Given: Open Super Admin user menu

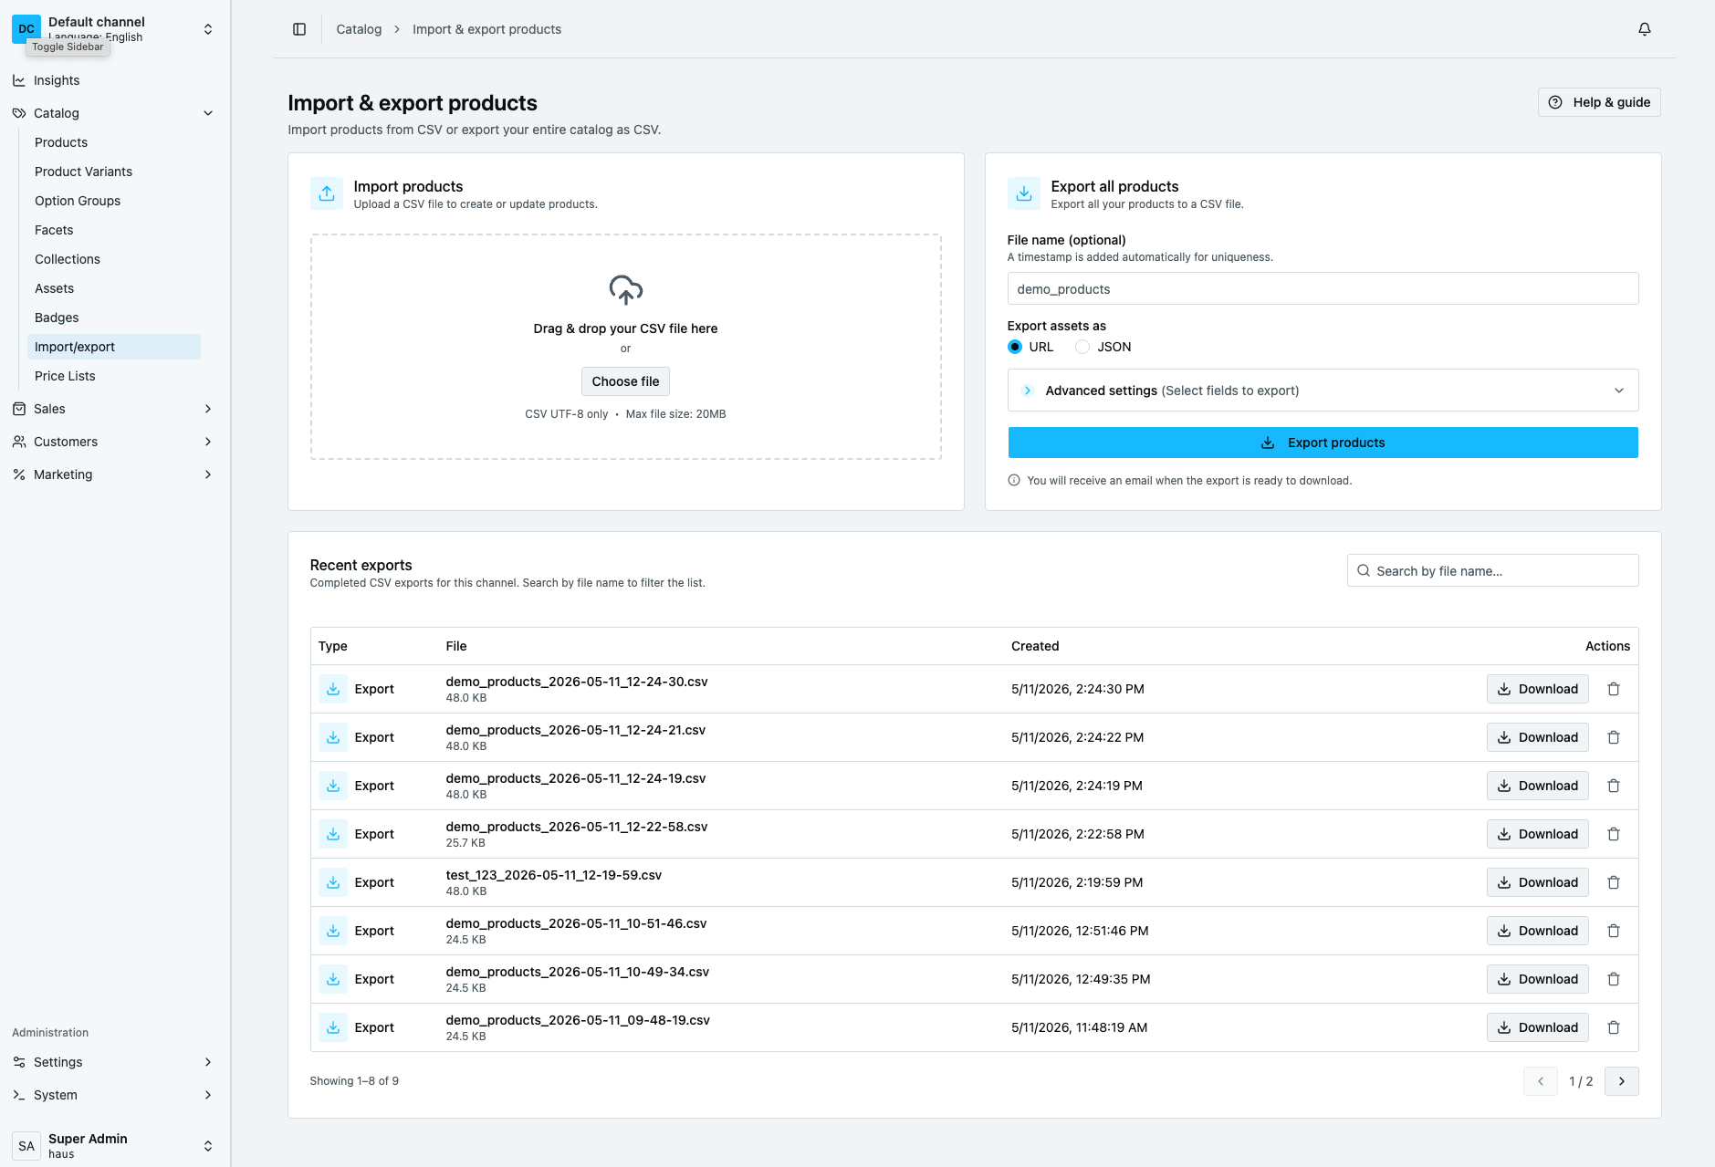Looking at the screenshot, I should 113,1146.
